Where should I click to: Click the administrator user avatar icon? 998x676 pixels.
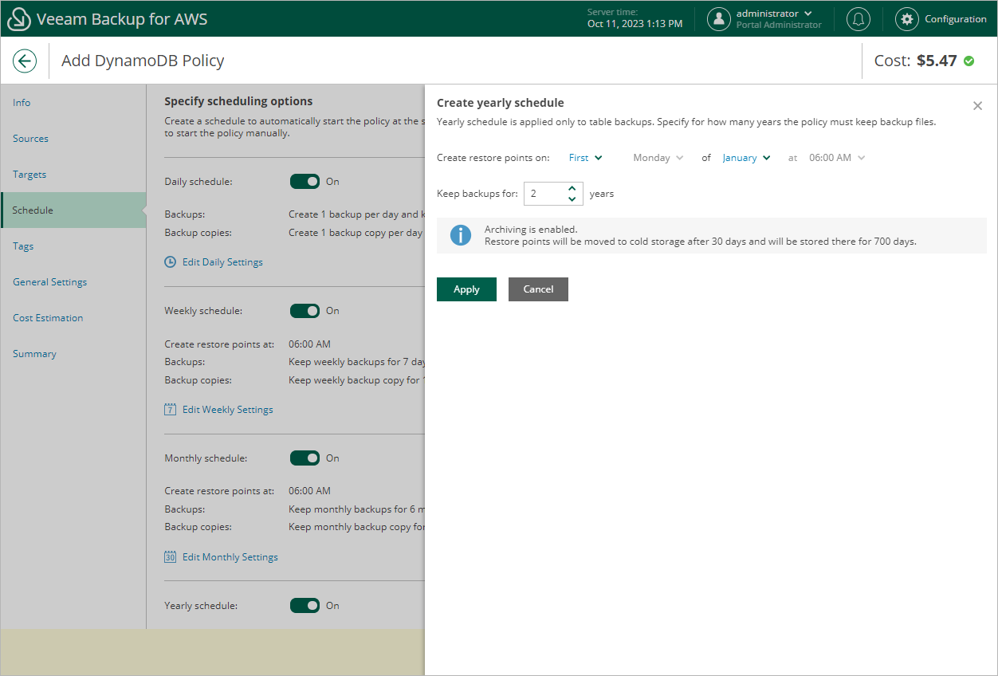(x=719, y=19)
